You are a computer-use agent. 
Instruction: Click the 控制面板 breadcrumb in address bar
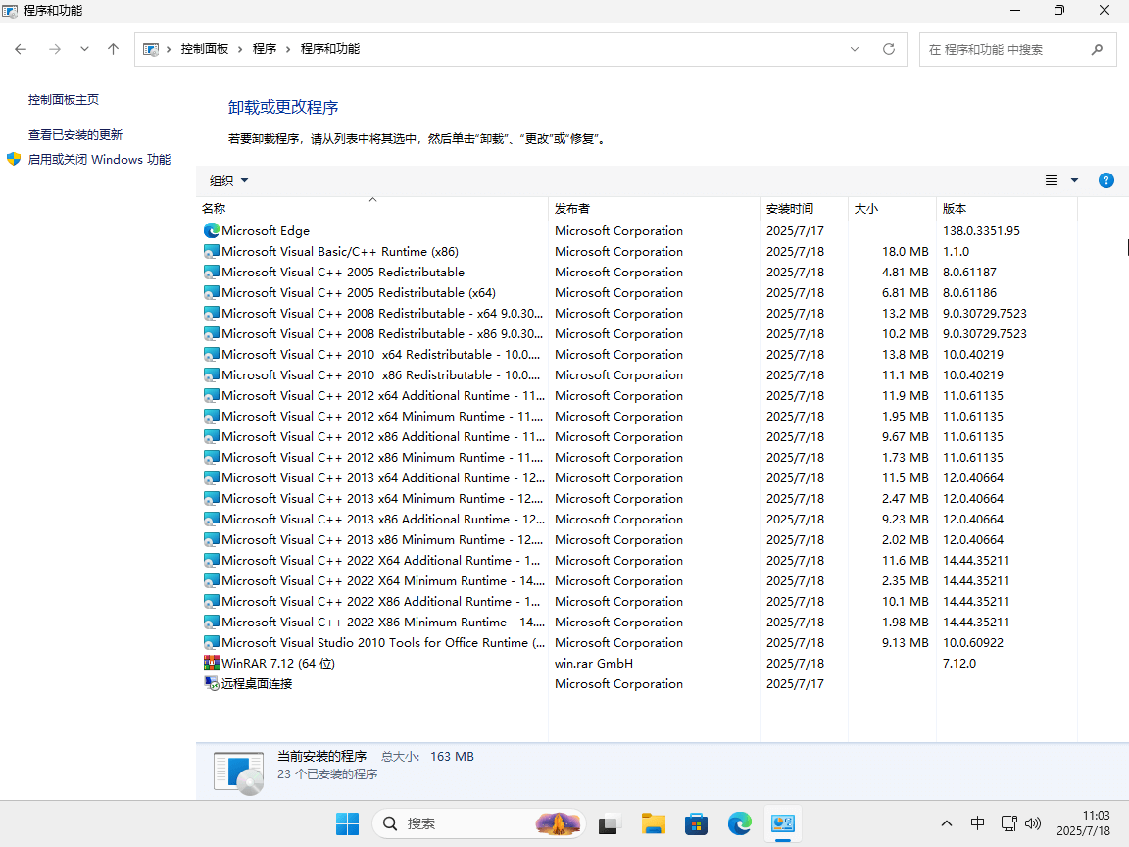[x=204, y=49]
